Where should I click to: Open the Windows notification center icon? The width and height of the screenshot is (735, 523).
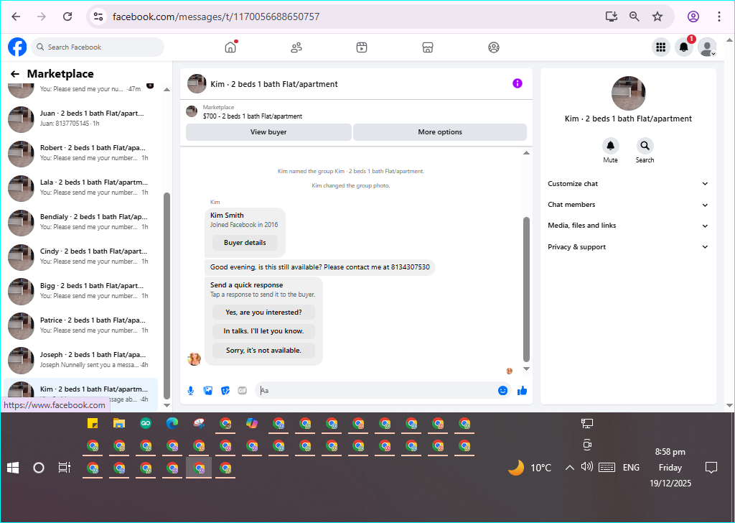[711, 468]
